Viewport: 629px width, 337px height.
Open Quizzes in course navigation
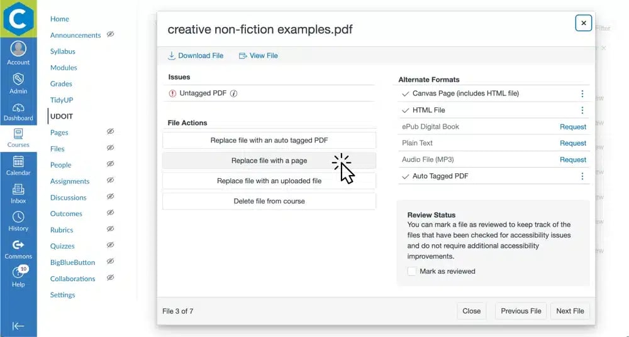62,246
